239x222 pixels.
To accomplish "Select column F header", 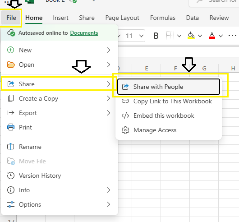I will point(175,68).
